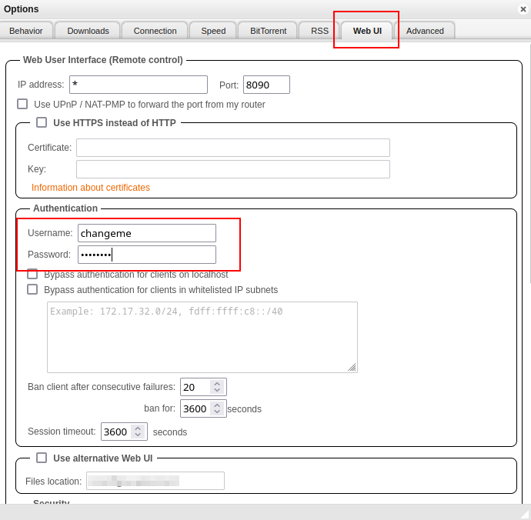Enable UPnP / NAT-PMP port forwarding
The height and width of the screenshot is (520, 531).
22,104
